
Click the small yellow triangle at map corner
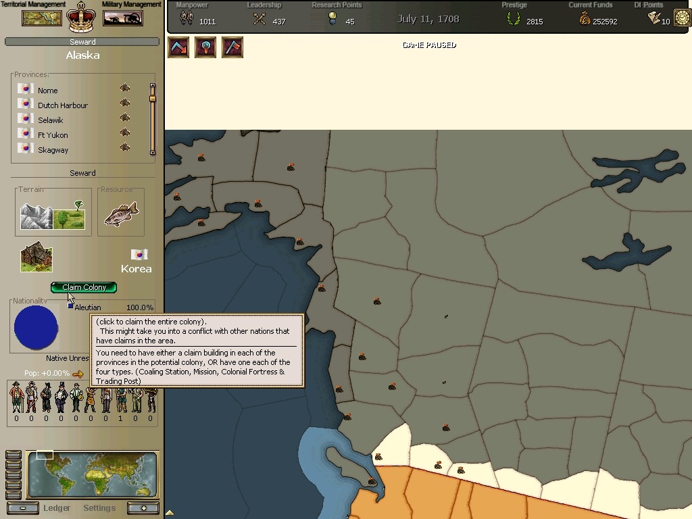[x=170, y=513]
